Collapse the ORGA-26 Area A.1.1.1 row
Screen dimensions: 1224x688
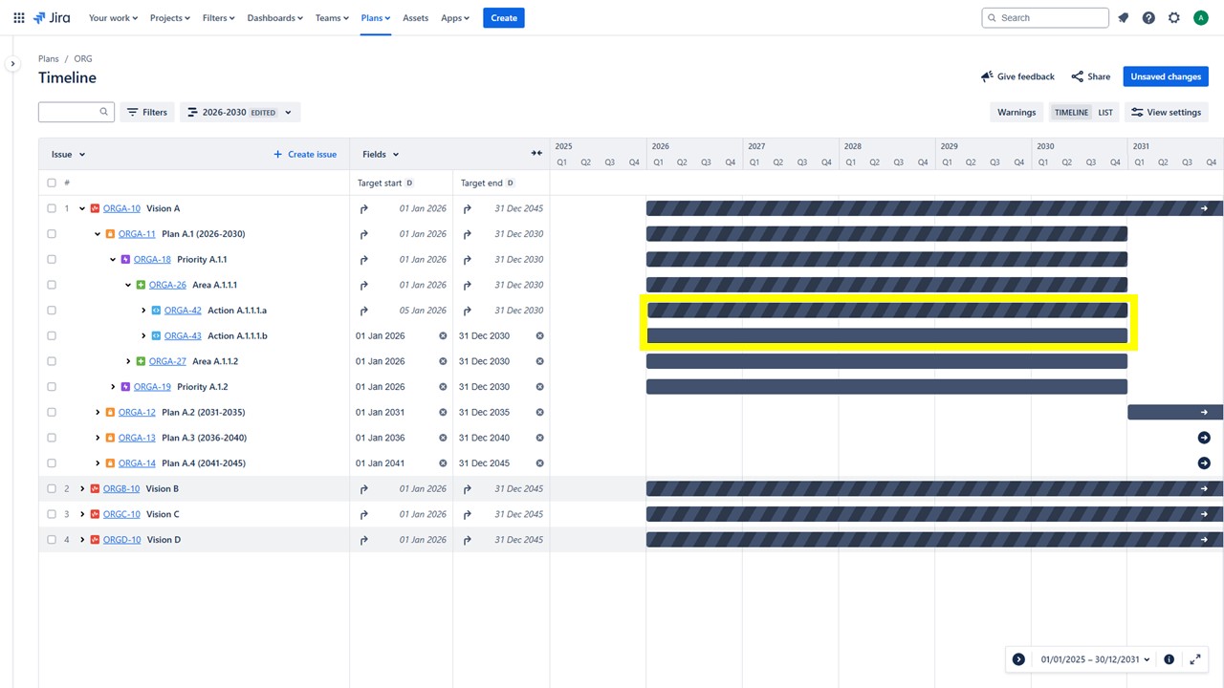tap(128, 285)
